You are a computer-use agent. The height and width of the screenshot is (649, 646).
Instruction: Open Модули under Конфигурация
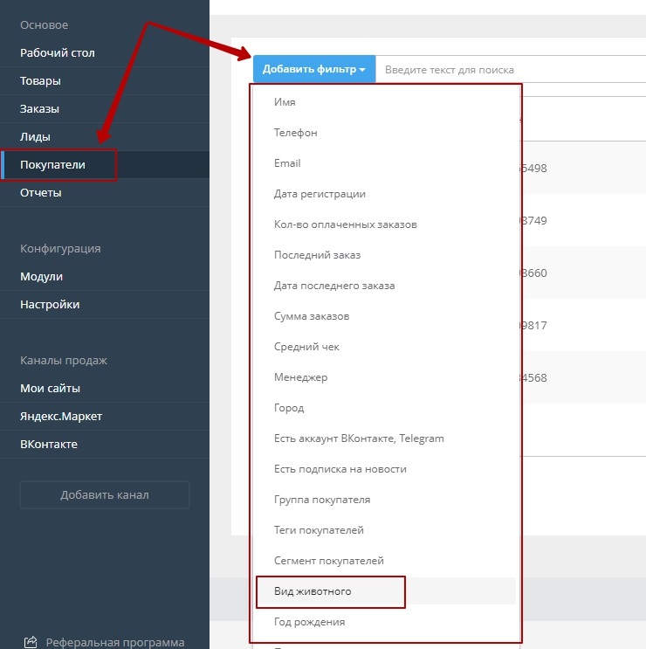coord(41,276)
